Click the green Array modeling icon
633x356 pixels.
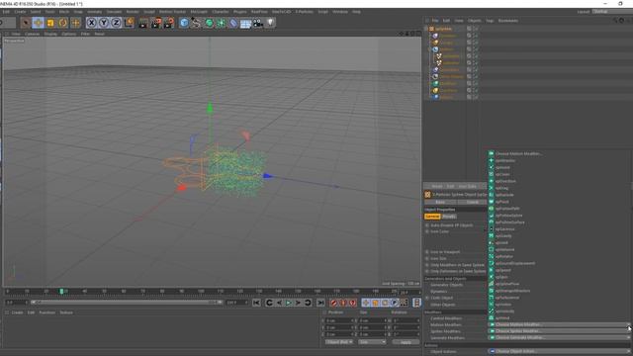[222, 23]
